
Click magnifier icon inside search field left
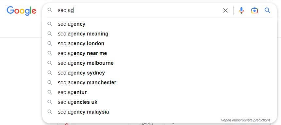pyautogui.click(x=50, y=10)
